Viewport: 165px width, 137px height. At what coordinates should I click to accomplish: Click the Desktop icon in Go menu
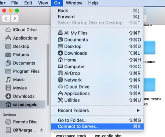coord(60,46)
